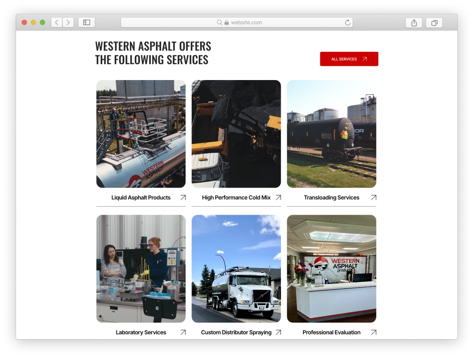Select the cold mix loader photo
Screen dimensions: 473x357
(236, 134)
